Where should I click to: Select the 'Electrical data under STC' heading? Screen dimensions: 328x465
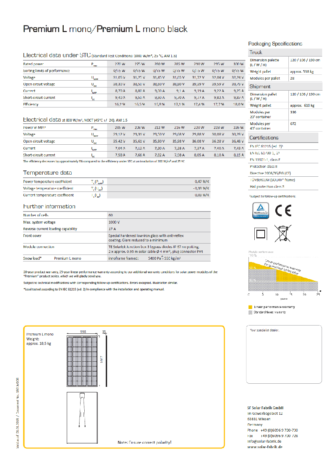(57, 55)
